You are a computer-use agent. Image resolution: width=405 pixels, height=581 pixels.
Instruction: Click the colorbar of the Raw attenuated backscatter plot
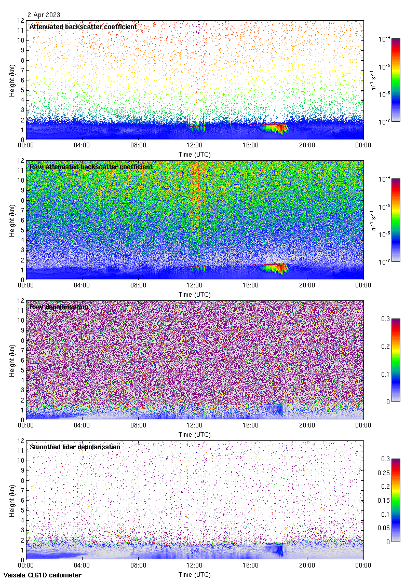pyautogui.click(x=396, y=220)
